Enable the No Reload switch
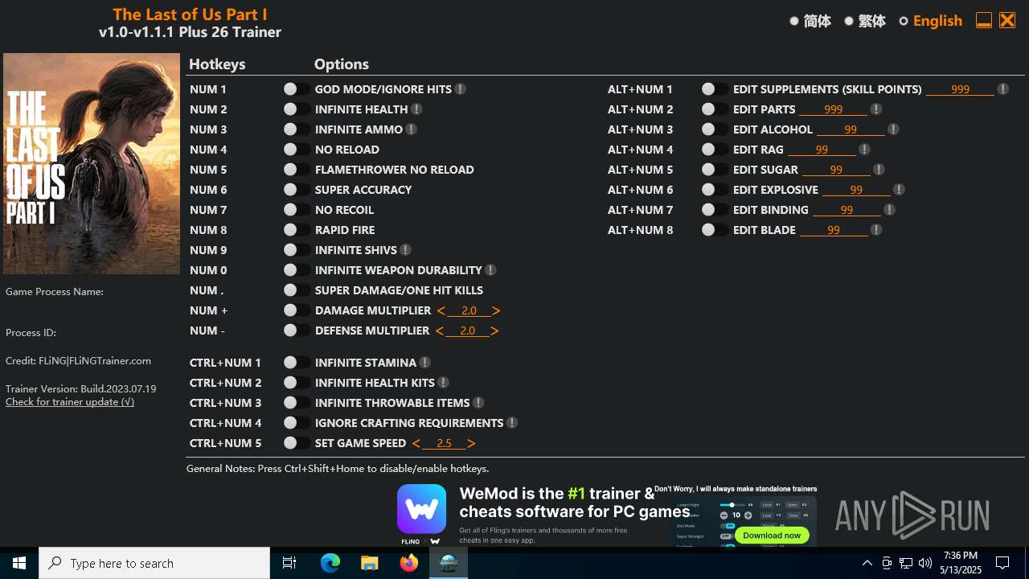The image size is (1029, 579). tap(297, 150)
